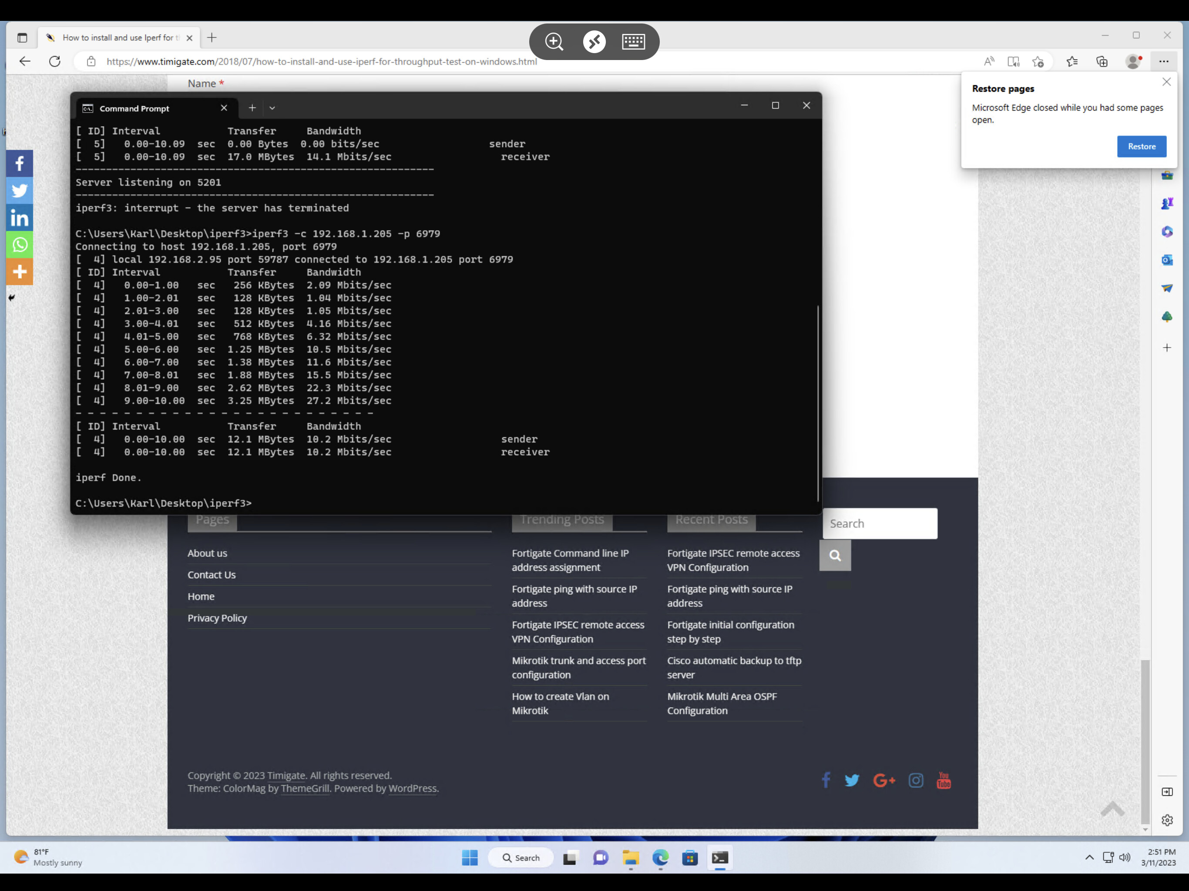Click footer Instagram icon
Image resolution: width=1189 pixels, height=891 pixels.
coord(916,780)
